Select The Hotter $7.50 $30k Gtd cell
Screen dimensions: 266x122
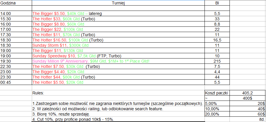118,66
